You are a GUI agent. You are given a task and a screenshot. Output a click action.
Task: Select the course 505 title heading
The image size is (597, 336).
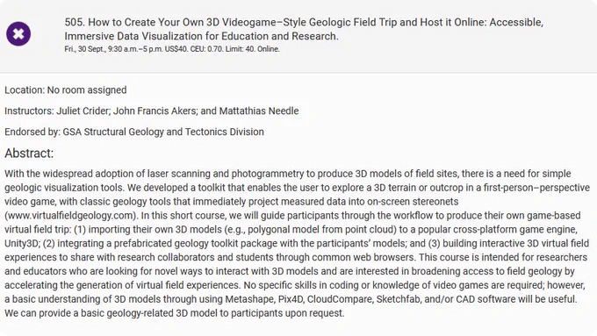[x=304, y=29]
